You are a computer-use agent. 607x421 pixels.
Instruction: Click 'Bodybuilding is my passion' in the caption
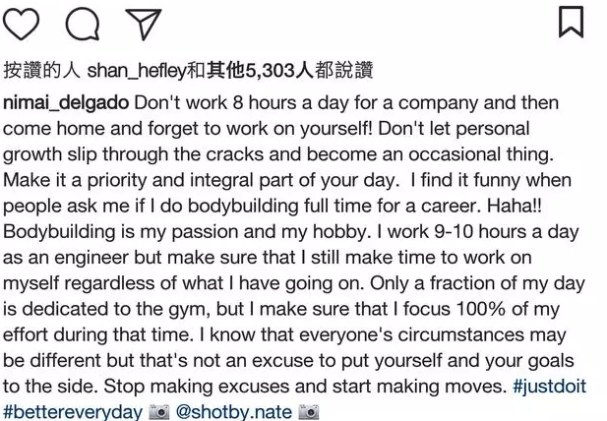111,231
